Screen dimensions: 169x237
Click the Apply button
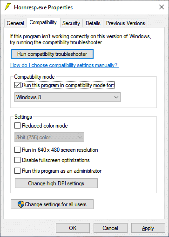148,228
